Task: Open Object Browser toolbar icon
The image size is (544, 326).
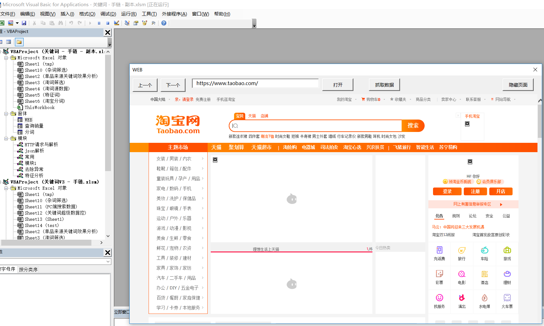Action: click(144, 23)
